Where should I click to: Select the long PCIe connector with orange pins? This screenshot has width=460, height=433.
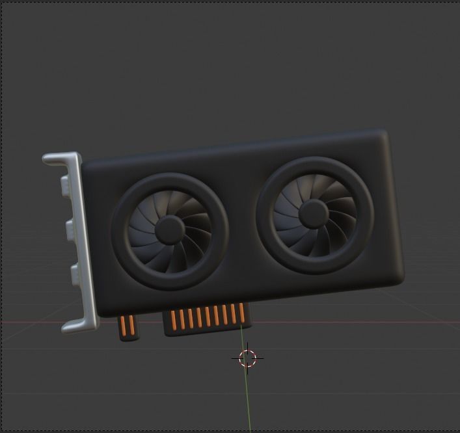pyautogui.click(x=208, y=319)
